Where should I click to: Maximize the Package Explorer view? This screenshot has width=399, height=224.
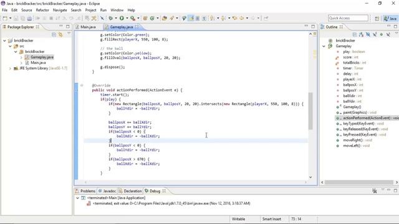(x=68, y=26)
